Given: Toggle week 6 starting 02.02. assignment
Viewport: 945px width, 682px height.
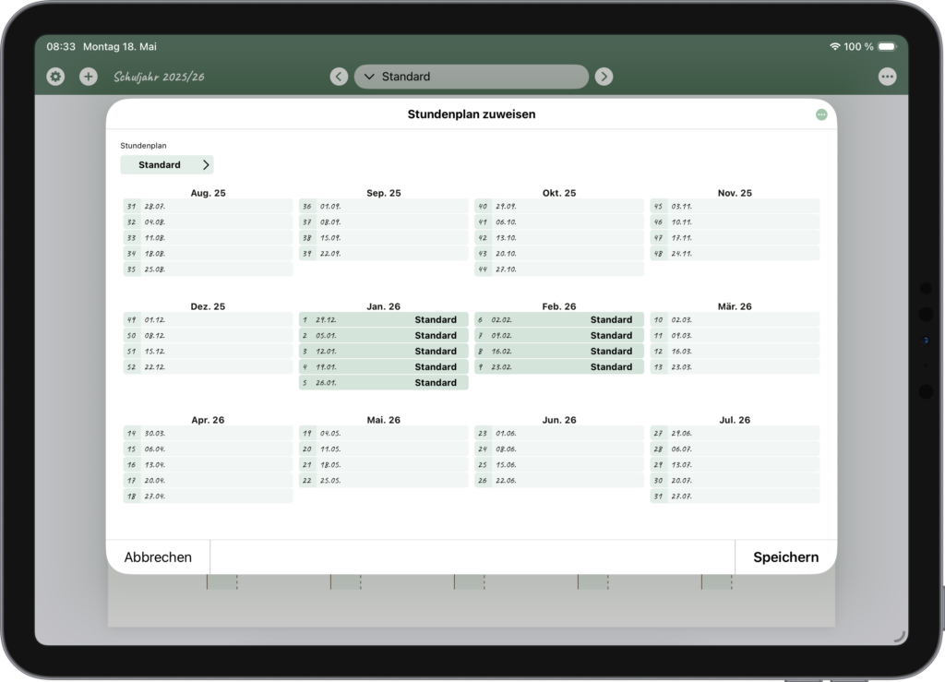Looking at the screenshot, I should pos(558,320).
